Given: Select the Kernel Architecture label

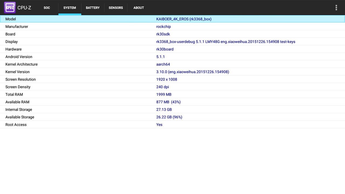Looking at the screenshot, I should [22, 64].
